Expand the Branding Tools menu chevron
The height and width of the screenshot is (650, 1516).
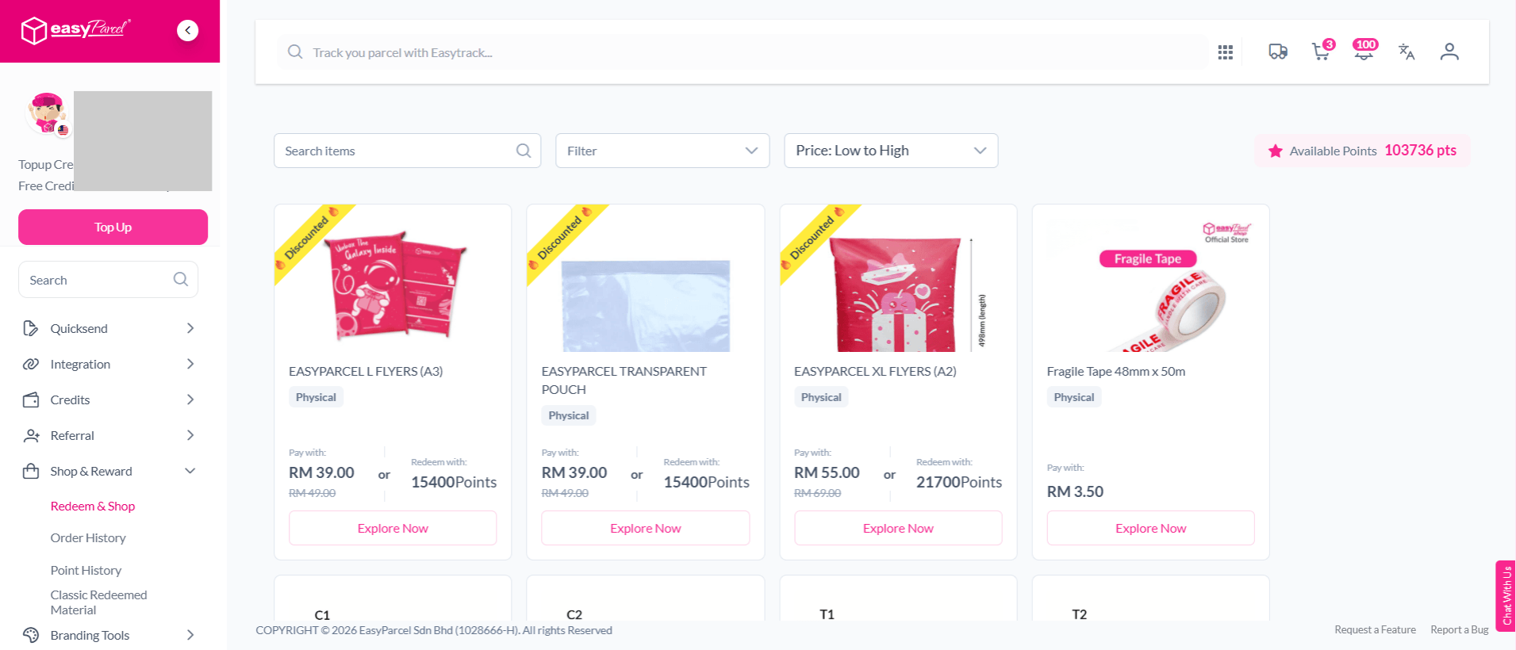pos(190,635)
